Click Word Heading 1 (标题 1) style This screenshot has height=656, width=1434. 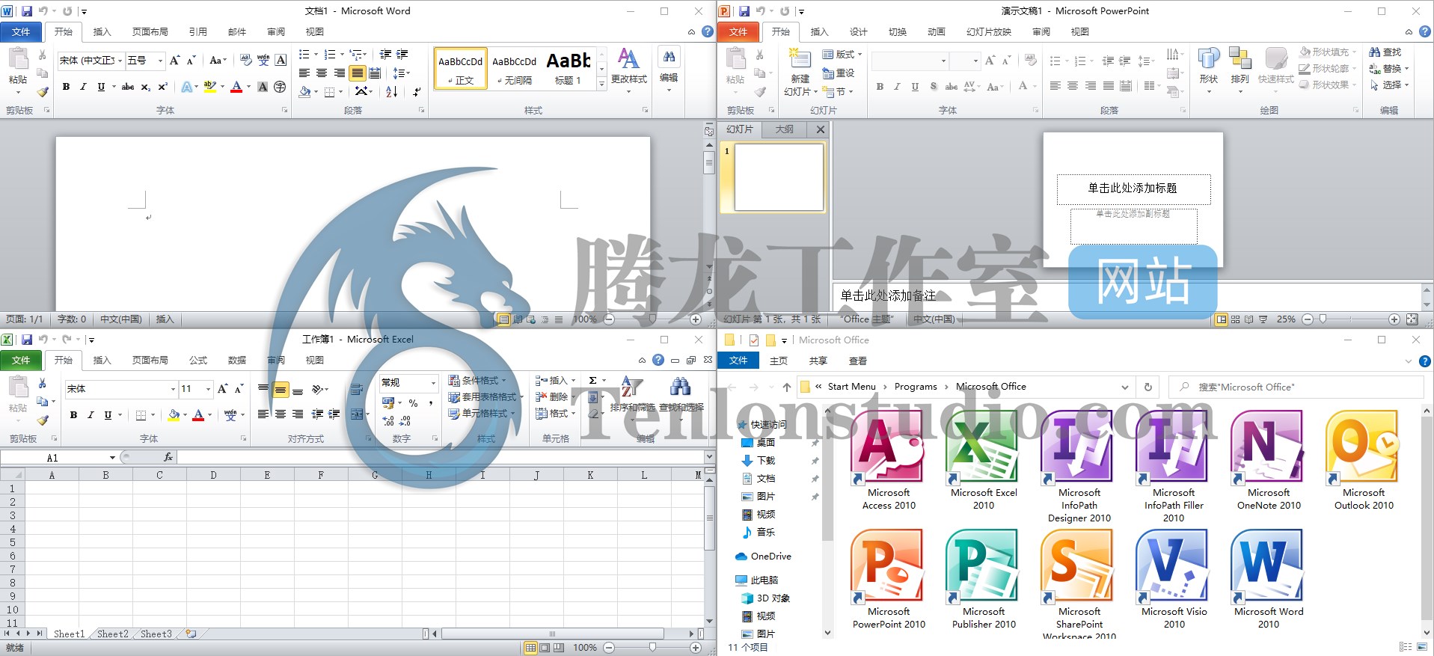point(569,69)
